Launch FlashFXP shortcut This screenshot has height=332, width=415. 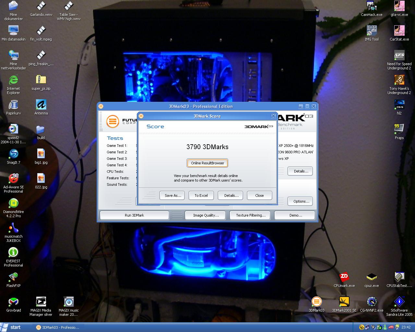[13, 277]
